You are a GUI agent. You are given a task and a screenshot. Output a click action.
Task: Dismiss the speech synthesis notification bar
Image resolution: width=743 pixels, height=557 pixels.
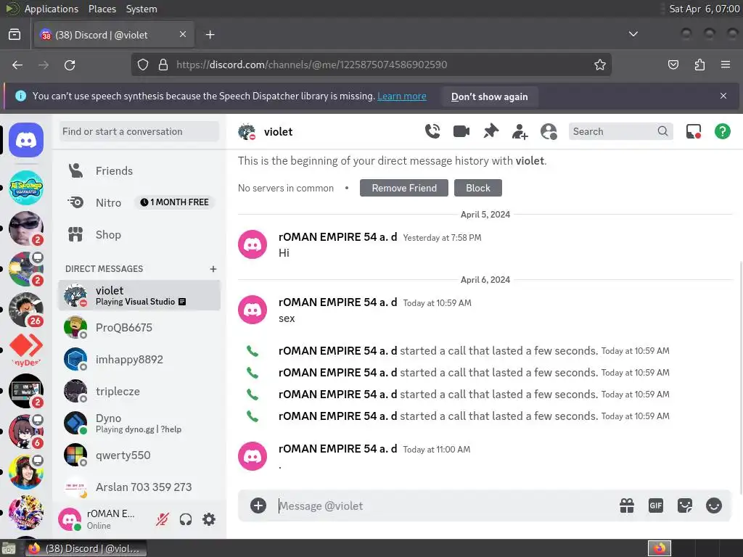point(723,96)
